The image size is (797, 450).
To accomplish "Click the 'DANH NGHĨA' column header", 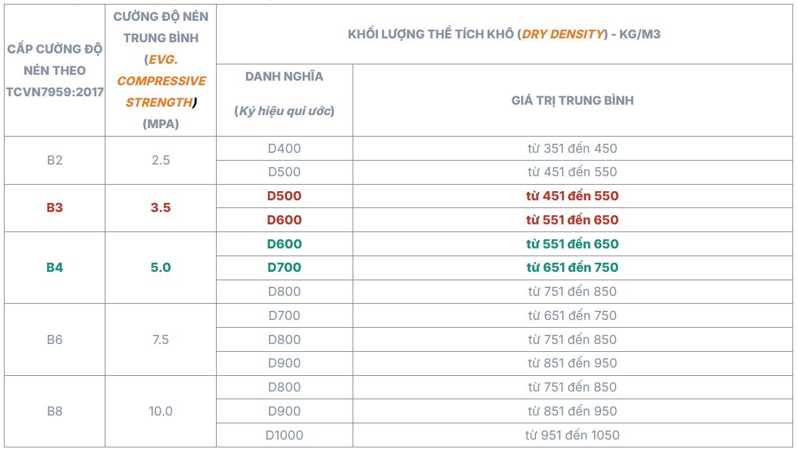I will pyautogui.click(x=284, y=77).
